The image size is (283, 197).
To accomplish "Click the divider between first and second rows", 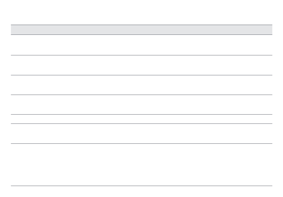I will pyautogui.click(x=141, y=55).
